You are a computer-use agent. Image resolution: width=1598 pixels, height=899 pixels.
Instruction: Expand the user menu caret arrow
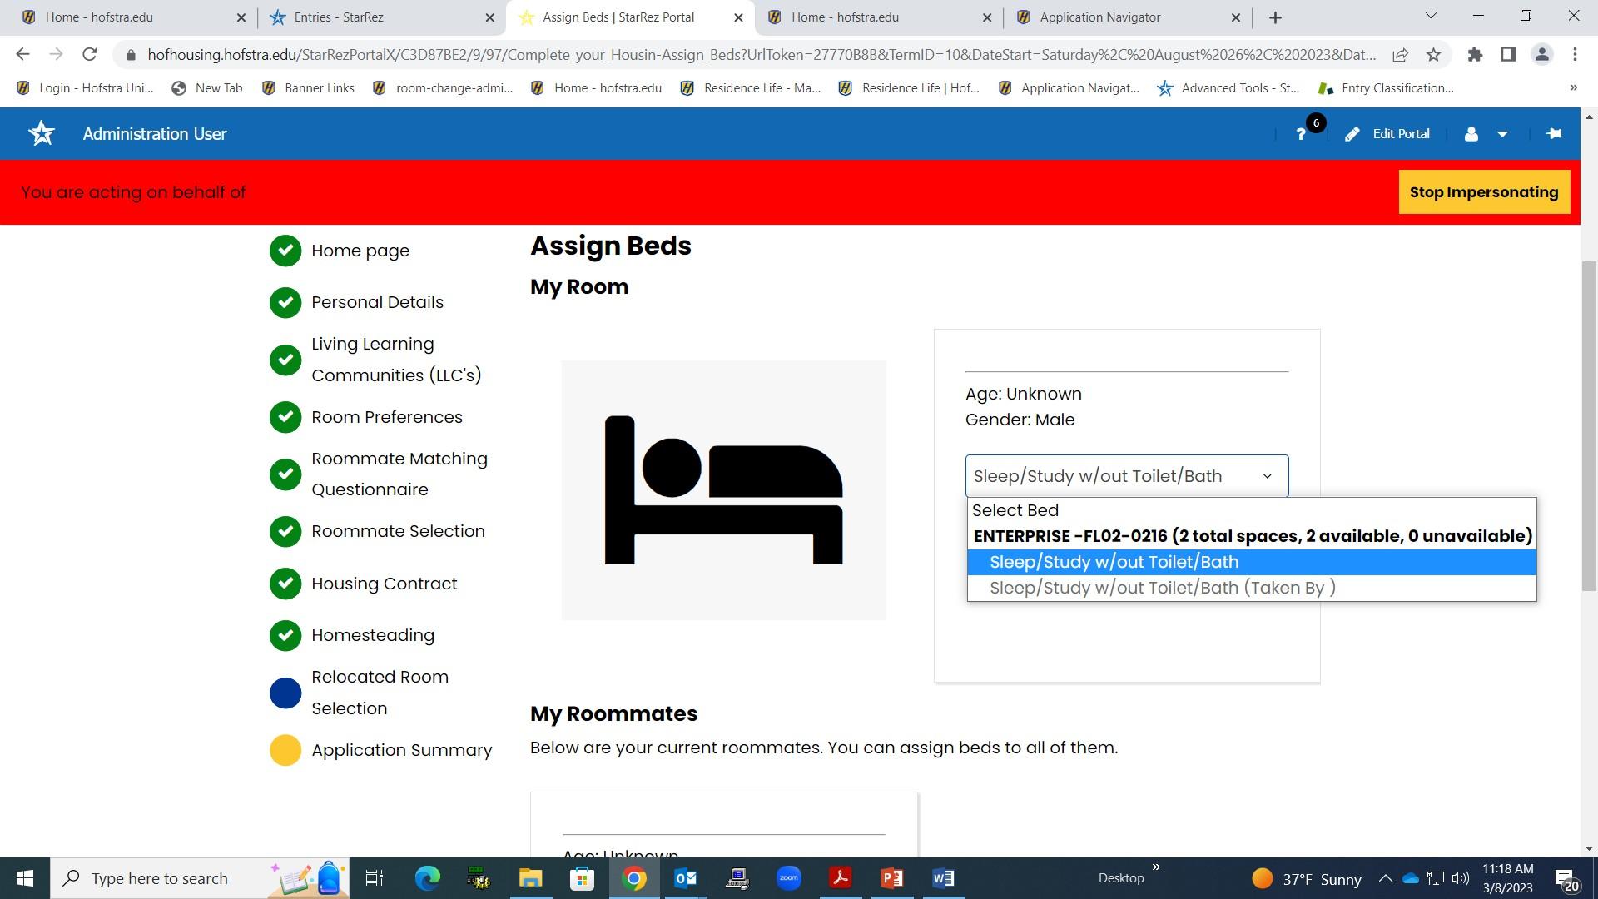coord(1502,134)
